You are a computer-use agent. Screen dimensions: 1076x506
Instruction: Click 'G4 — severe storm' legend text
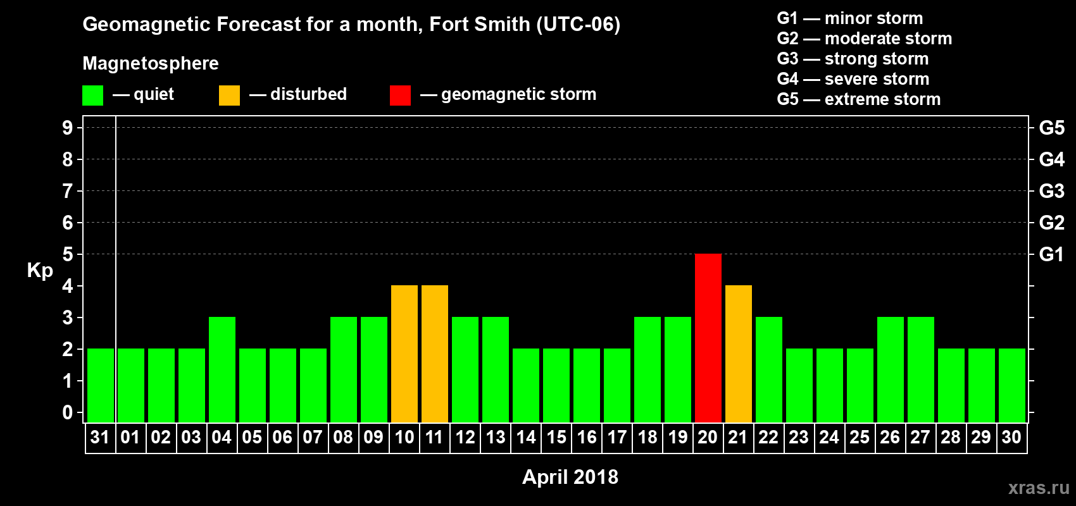pyautogui.click(x=853, y=79)
